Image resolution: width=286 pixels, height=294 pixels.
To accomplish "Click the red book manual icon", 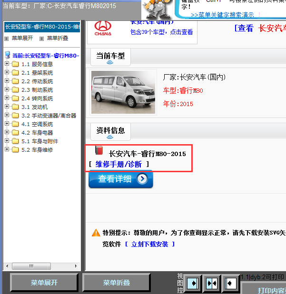I will (x=99, y=150).
